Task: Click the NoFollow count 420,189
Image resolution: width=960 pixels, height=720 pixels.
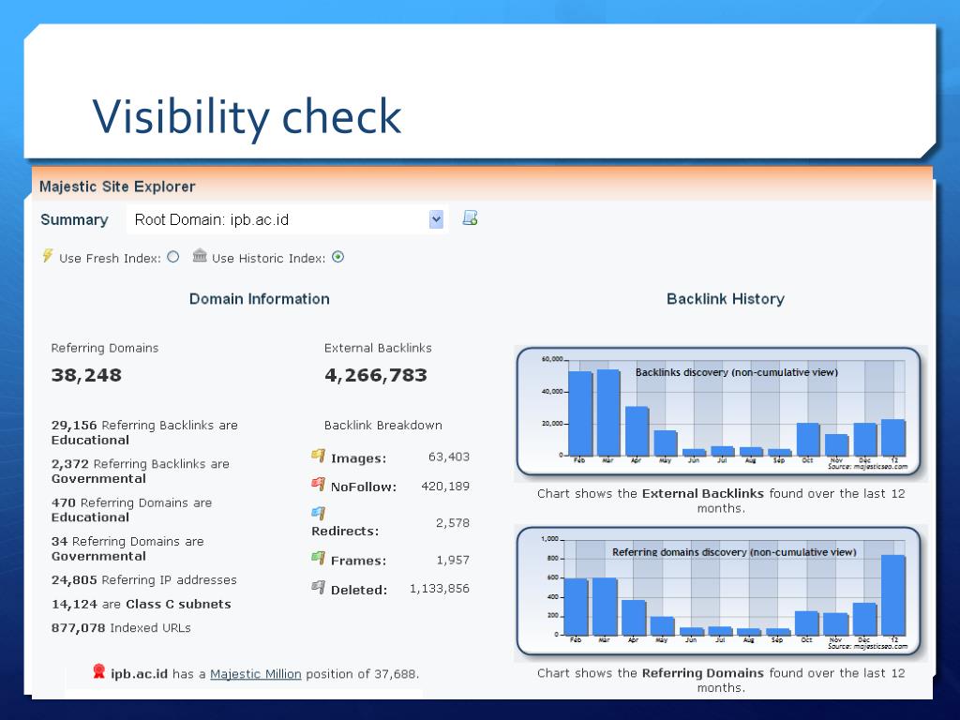Action: pyautogui.click(x=445, y=487)
